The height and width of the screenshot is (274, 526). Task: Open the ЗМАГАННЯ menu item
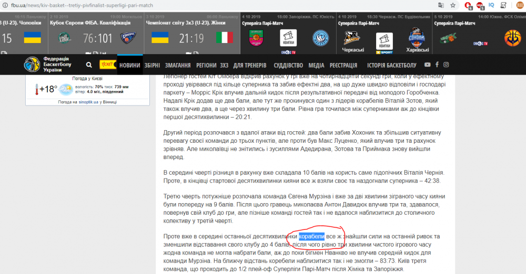coord(177,65)
